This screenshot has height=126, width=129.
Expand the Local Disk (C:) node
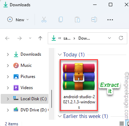pyautogui.click(x=8, y=99)
